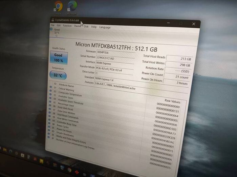Image resolution: width=237 pixels, height=177 pixels.
Task: Click Total Host Reads value 213 GB
Action: pyautogui.click(x=179, y=58)
